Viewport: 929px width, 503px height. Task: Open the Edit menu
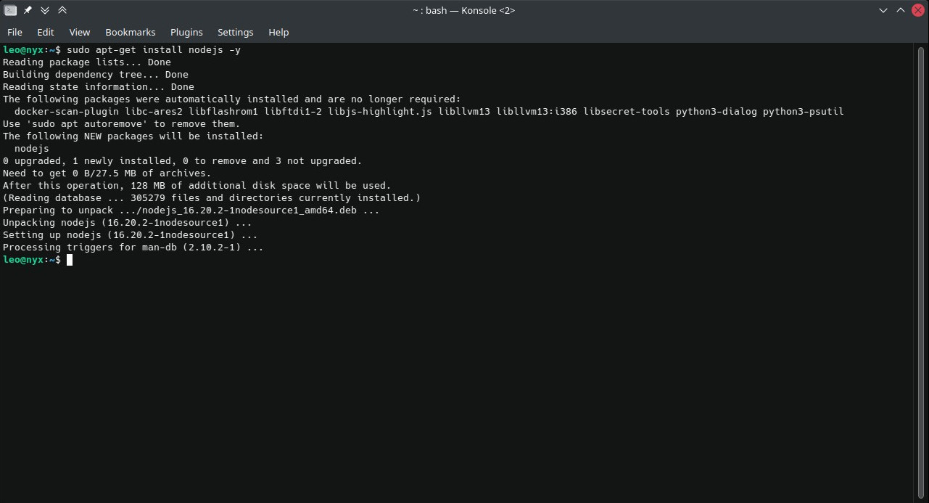[x=45, y=32]
